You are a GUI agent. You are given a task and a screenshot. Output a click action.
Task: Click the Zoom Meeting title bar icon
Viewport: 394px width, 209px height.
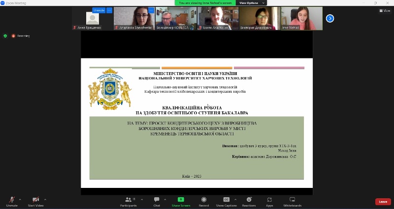click(x=2, y=3)
